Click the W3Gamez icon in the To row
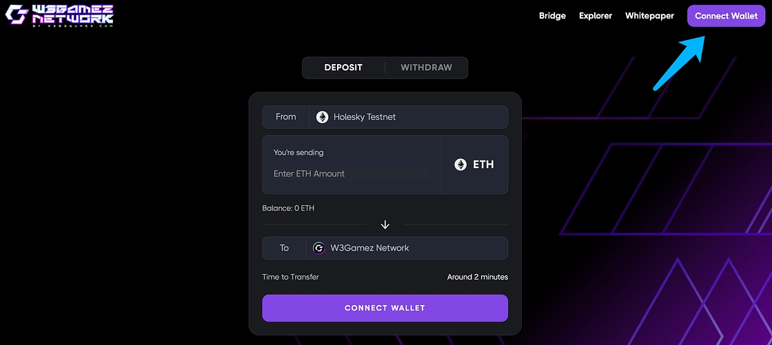This screenshot has width=772, height=345. 318,248
